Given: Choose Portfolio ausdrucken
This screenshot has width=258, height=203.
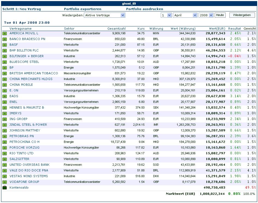Looking at the screenshot, I should (144, 9).
